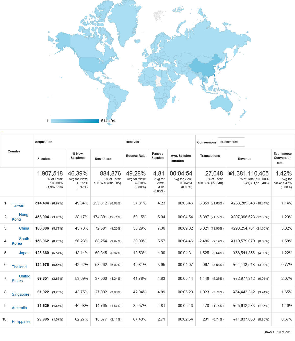Select Thailand conversion rate 0.77%
The image size is (295, 341).
tap(287, 265)
